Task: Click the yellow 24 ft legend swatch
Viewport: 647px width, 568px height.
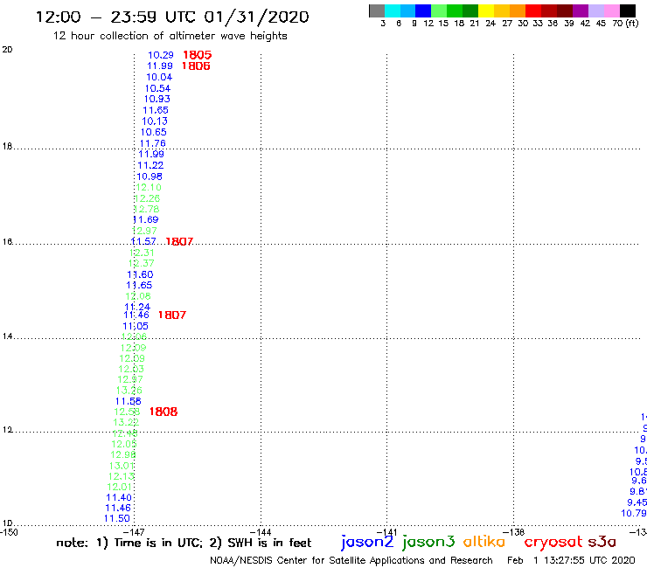Action: (x=486, y=10)
